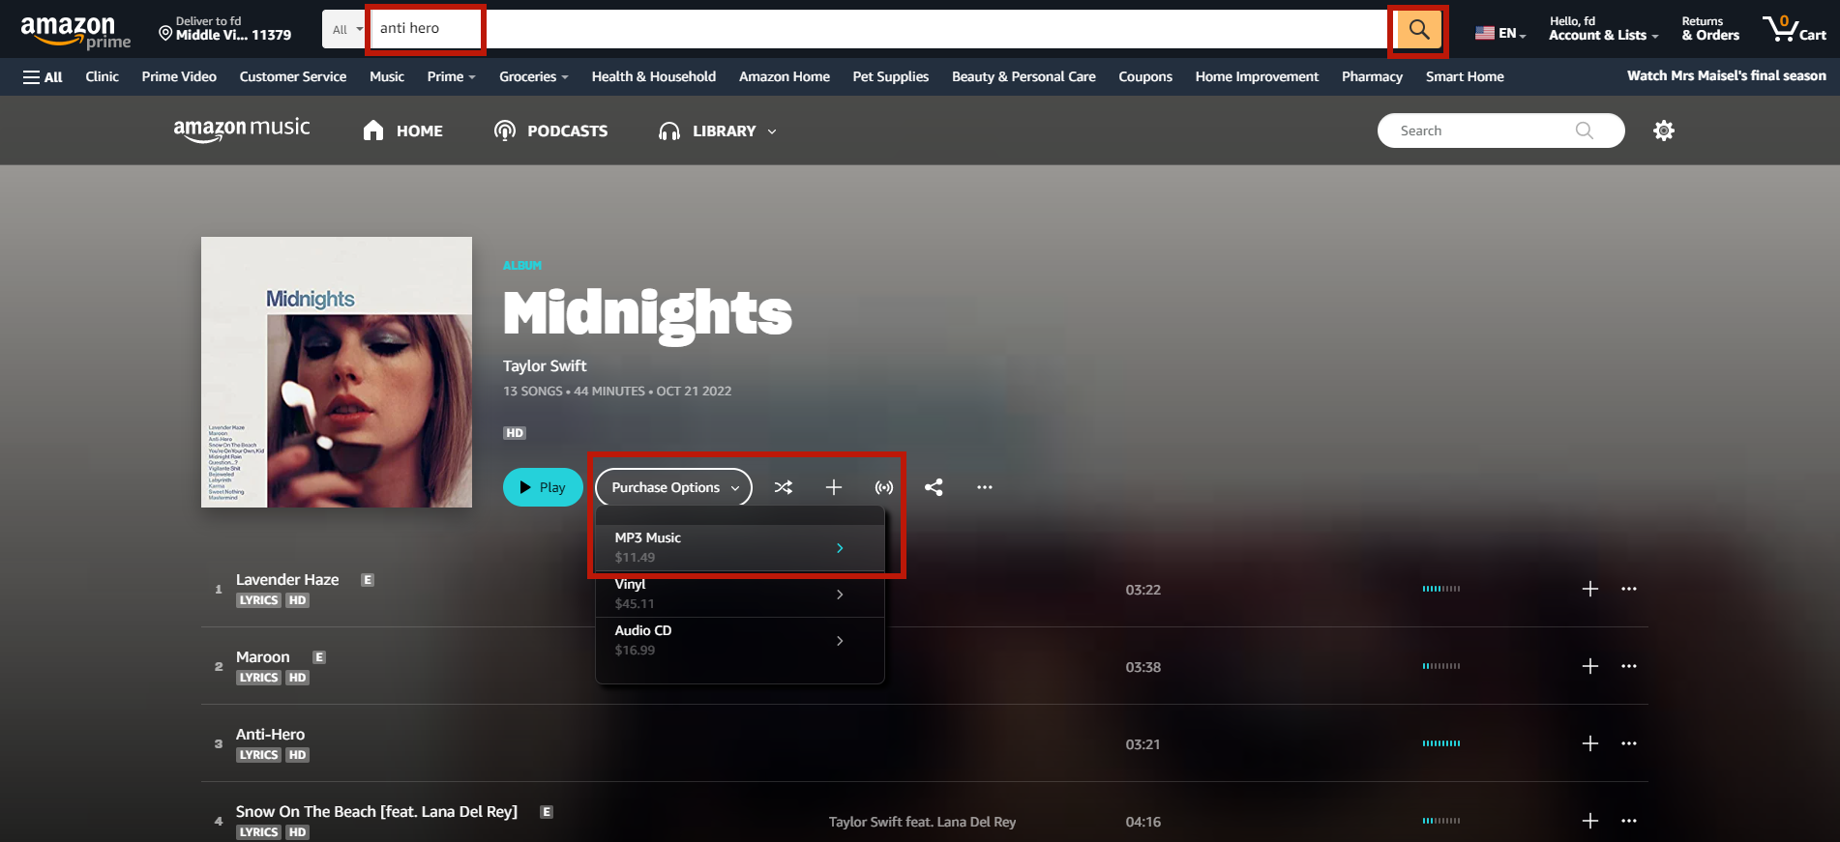The image size is (1840, 842).
Task: Click the Amazon Music search magnifier icon
Action: pyautogui.click(x=1584, y=131)
